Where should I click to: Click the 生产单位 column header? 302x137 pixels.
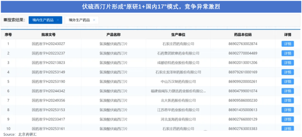(178, 35)
